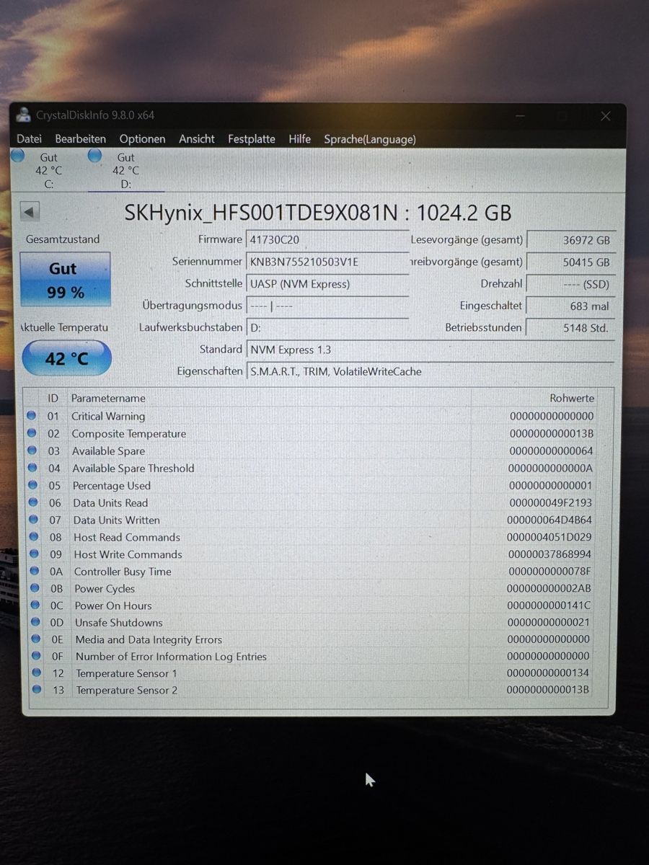
Task: Close the CrystalDiskInfo window
Action: coord(606,116)
